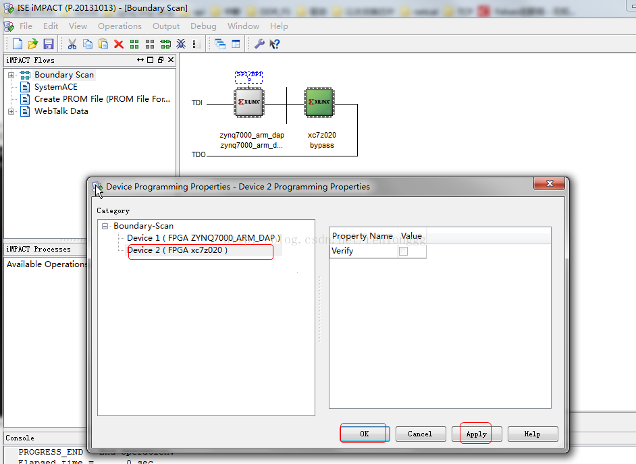Click the SystemACE document icon
636x464 pixels.
coord(25,87)
